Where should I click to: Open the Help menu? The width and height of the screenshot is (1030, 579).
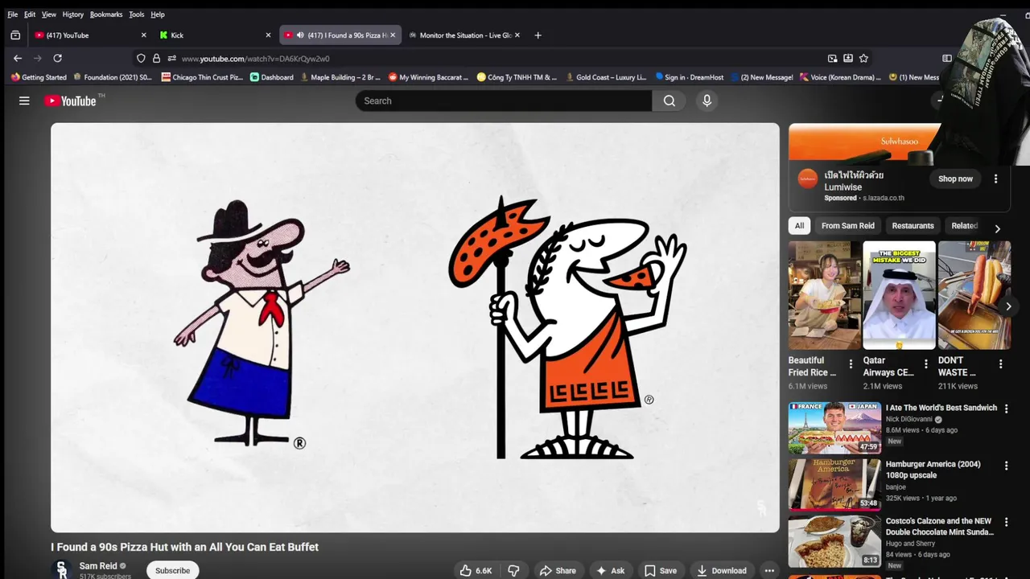coord(158,14)
